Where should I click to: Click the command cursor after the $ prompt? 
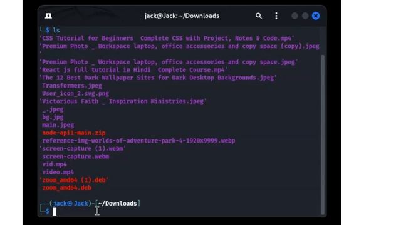click(55, 212)
